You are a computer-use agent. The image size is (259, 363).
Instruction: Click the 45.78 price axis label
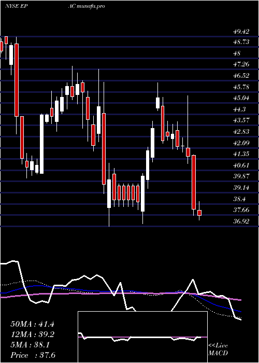pyautogui.click(x=241, y=87)
